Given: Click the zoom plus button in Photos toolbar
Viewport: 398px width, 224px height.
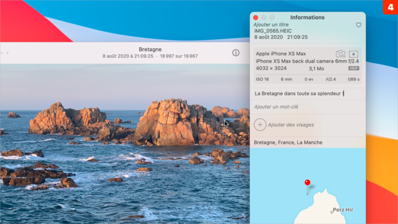Looking at the screenshot, I should point(7,53).
